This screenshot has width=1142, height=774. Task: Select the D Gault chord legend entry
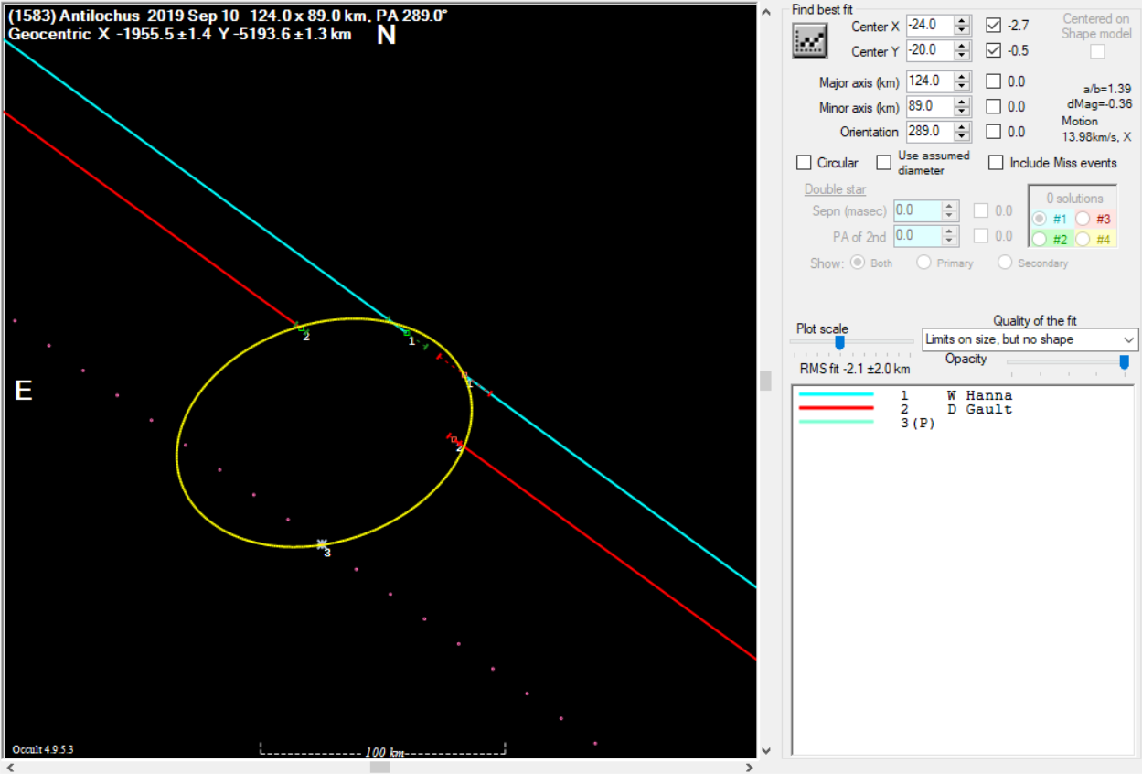pos(979,409)
